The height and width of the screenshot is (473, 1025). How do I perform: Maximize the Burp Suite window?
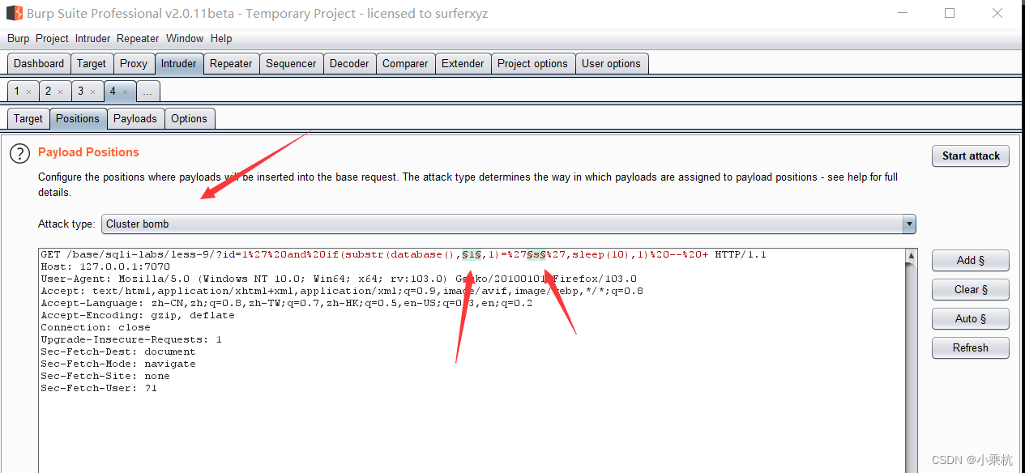(950, 13)
